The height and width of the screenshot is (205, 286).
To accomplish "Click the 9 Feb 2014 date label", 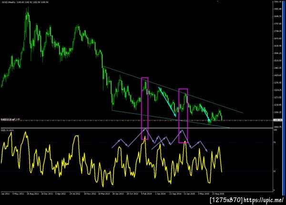I will click(146, 194).
